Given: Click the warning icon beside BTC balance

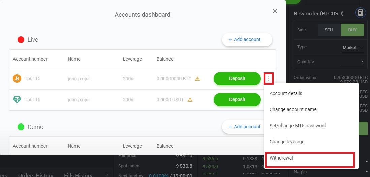Looking at the screenshot, I should [197, 79].
